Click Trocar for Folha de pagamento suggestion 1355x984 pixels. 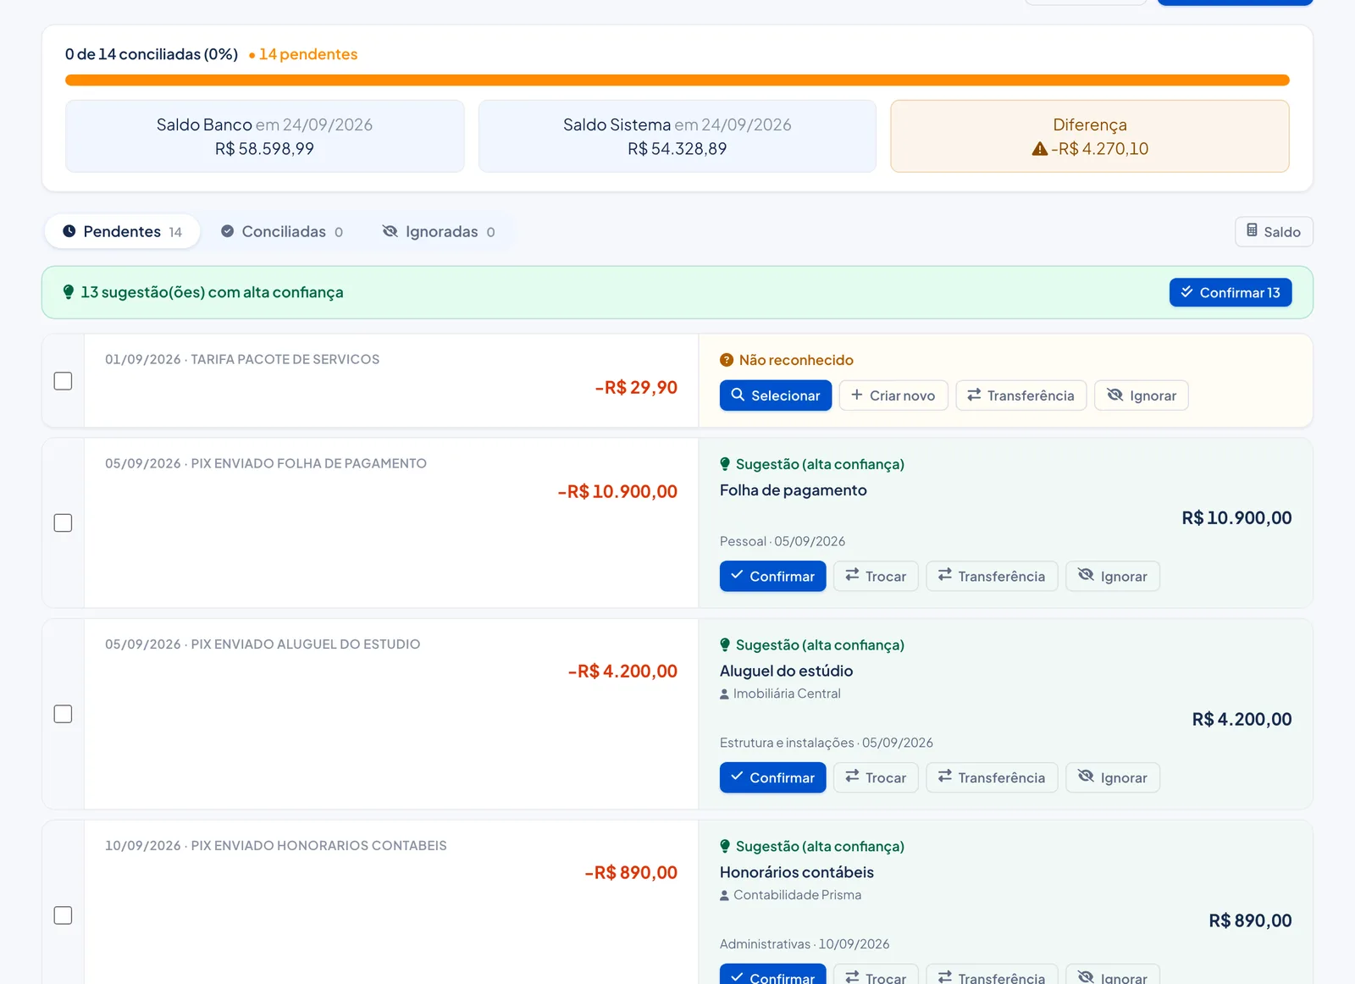[x=876, y=576]
